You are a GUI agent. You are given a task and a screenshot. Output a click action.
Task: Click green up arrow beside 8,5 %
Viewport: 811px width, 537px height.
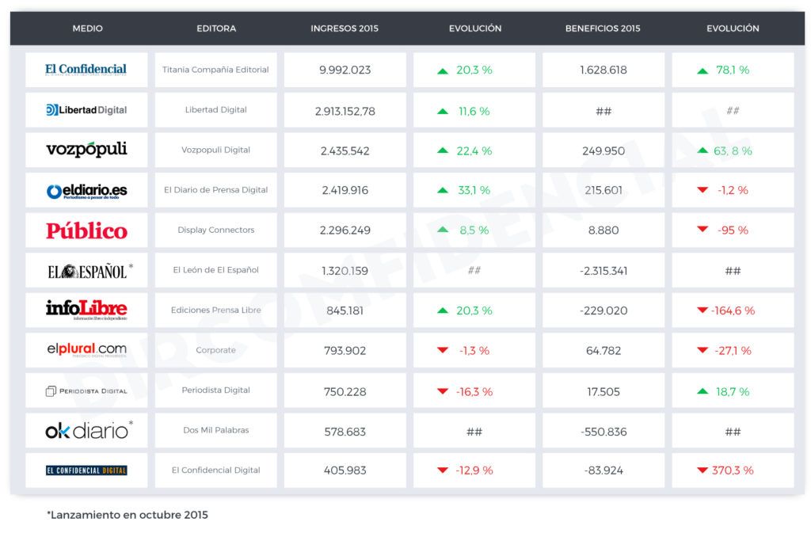[x=442, y=230]
